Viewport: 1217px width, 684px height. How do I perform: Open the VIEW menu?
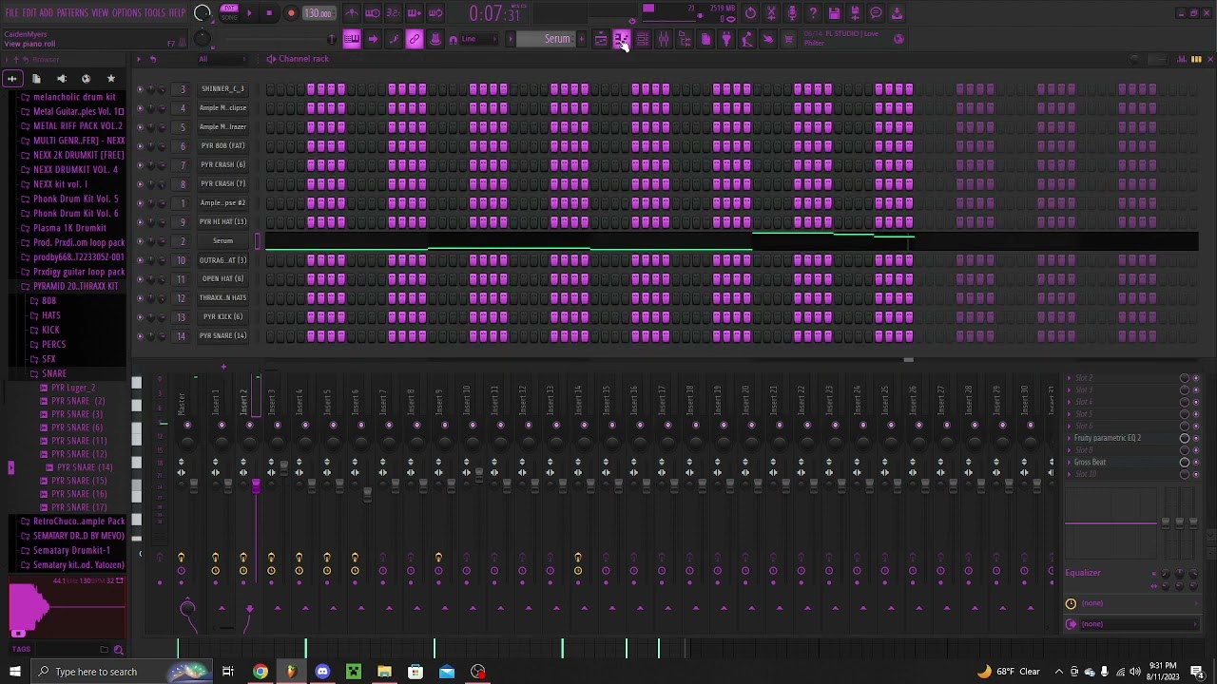pos(101,13)
